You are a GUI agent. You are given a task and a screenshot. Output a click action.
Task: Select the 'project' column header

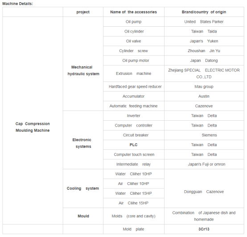click(x=83, y=12)
